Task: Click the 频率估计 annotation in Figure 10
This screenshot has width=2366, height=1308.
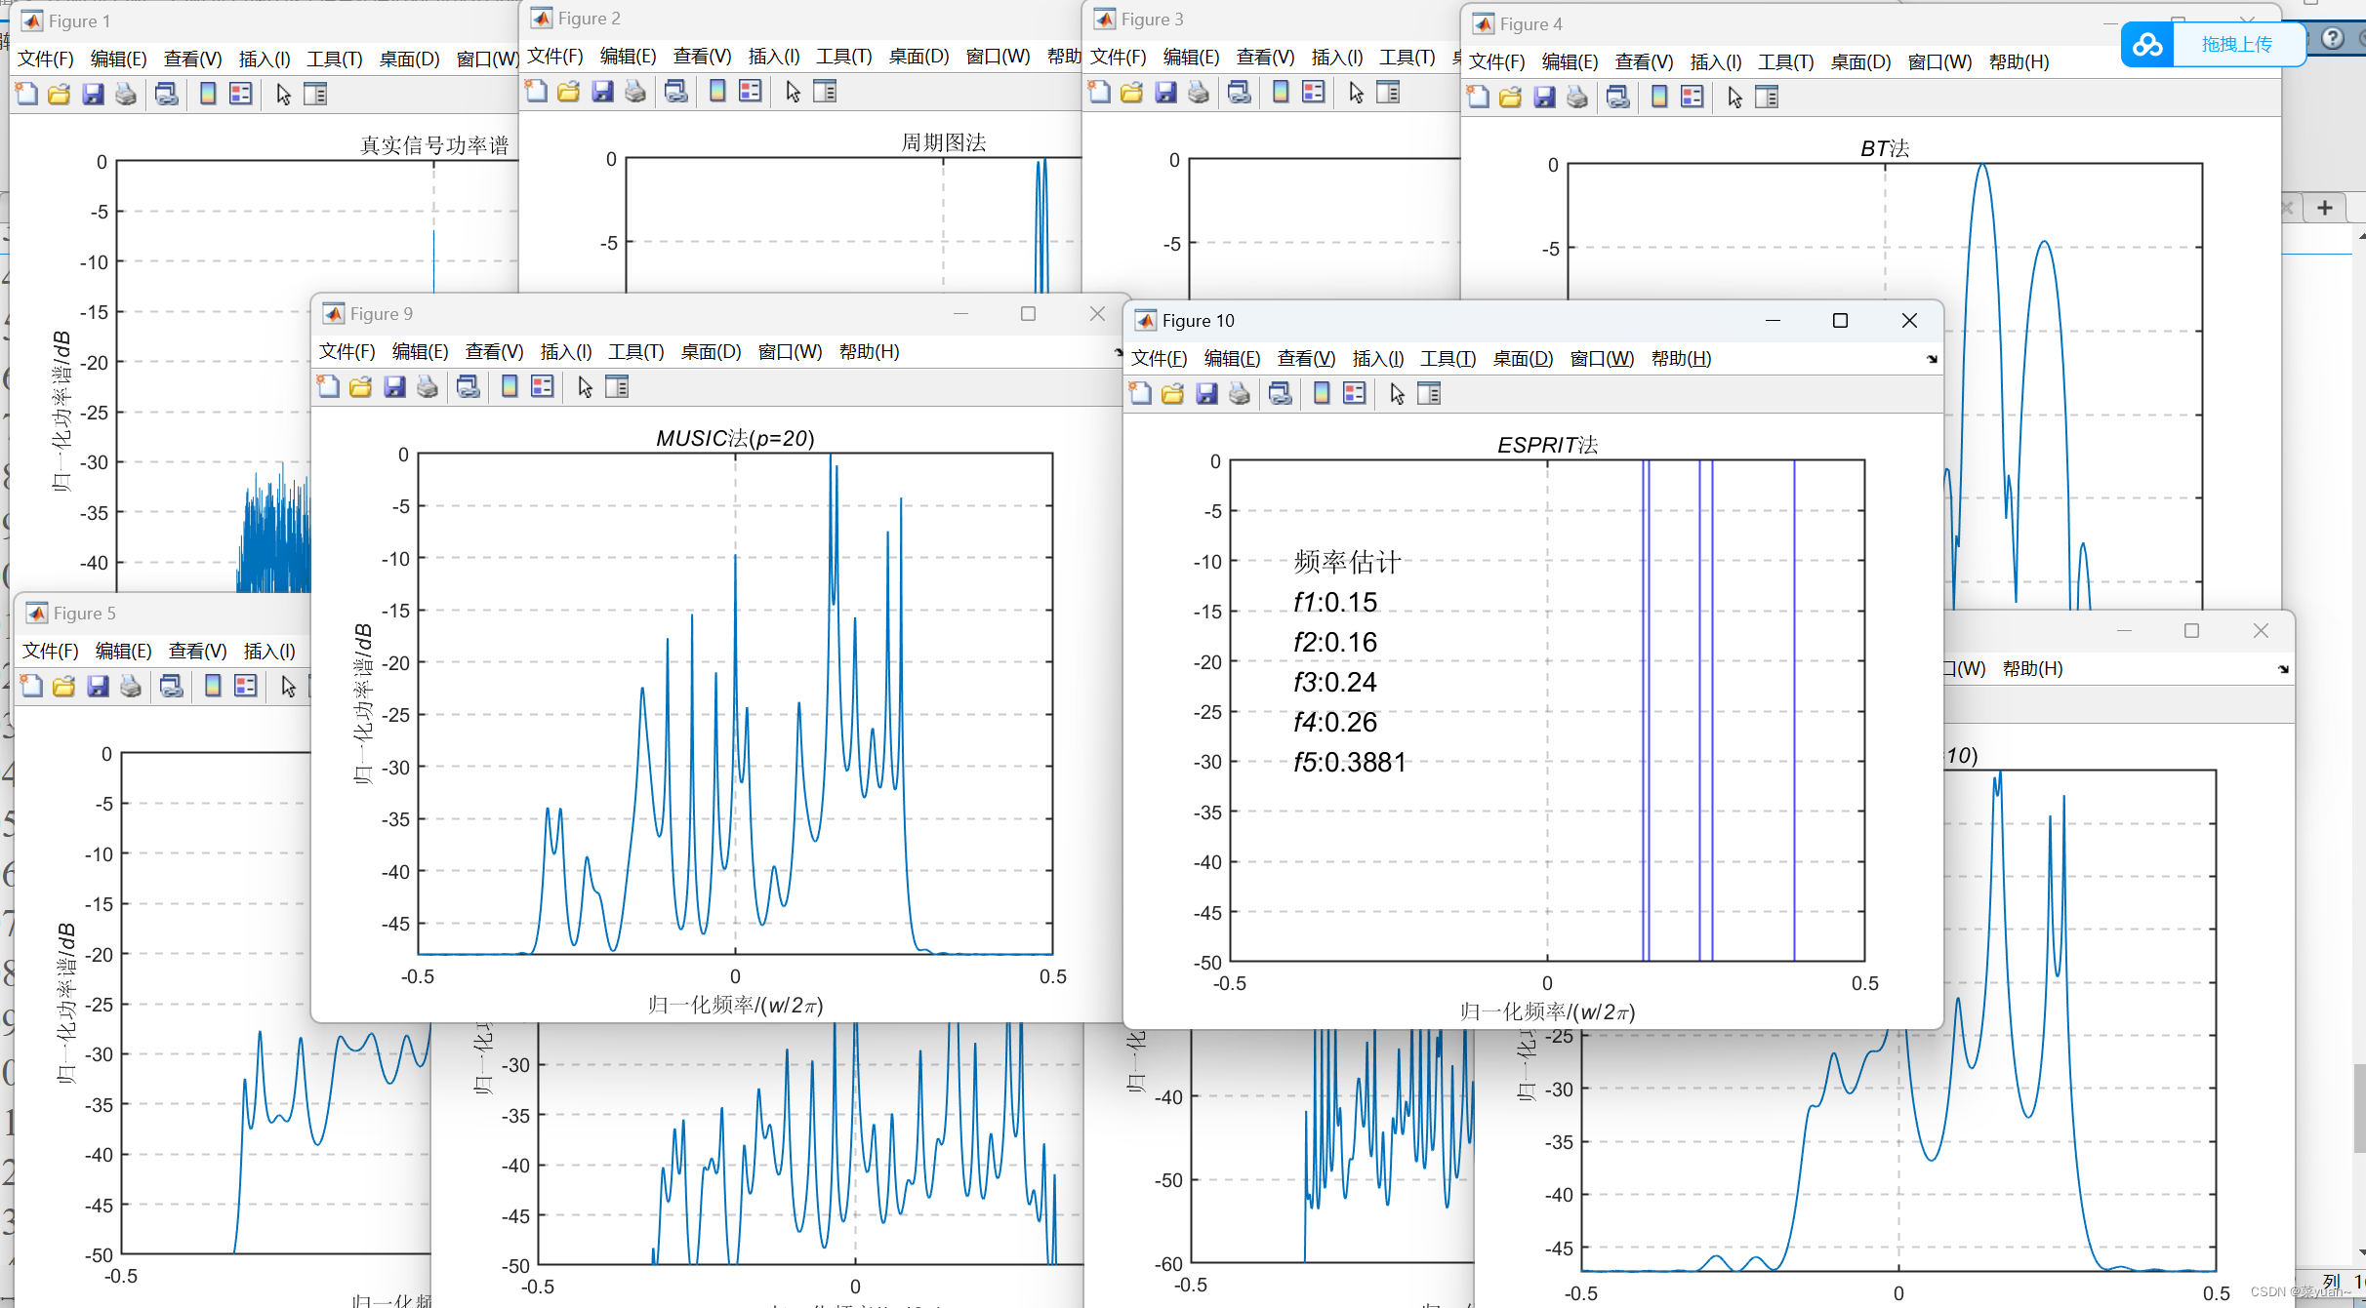Action: click(1347, 562)
